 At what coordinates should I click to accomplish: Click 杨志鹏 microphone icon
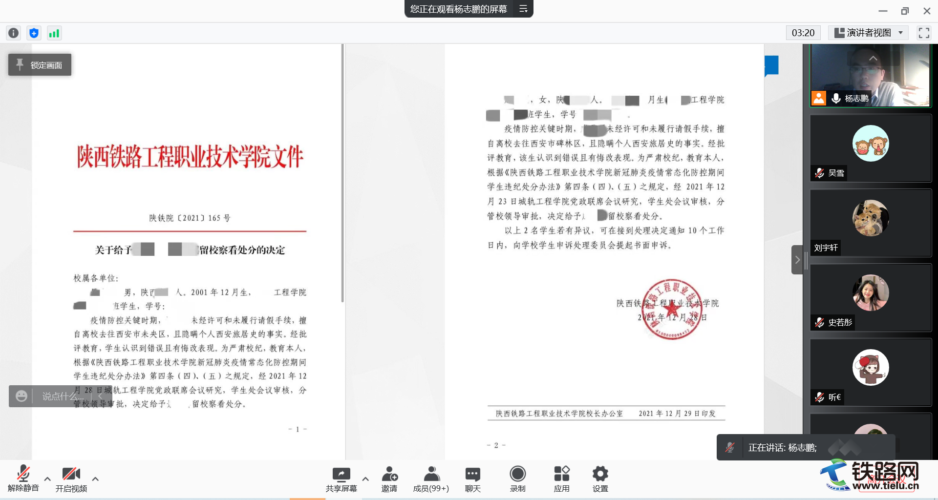(836, 98)
